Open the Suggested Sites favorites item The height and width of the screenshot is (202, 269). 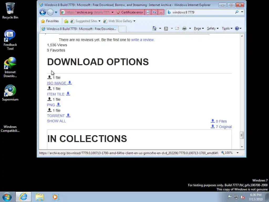pos(85,21)
